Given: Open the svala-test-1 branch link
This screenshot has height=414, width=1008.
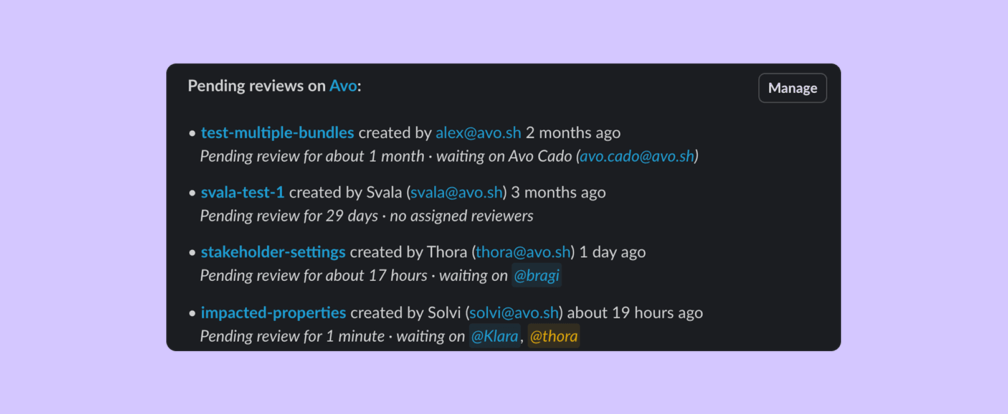Looking at the screenshot, I should pyautogui.click(x=242, y=192).
